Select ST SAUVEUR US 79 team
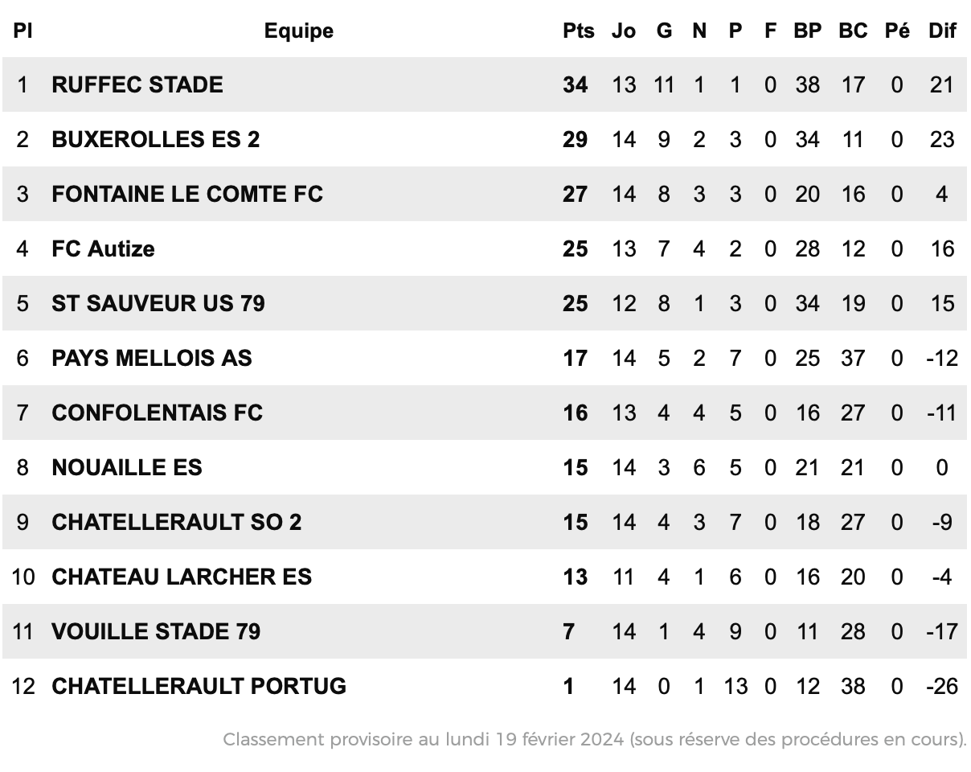The image size is (971, 772). tap(158, 303)
